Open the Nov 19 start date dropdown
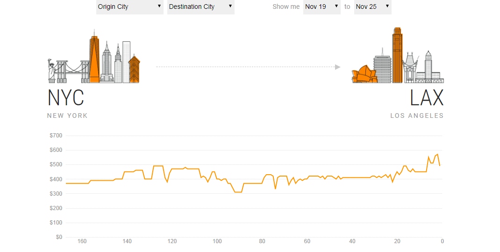500x252 pixels. [x=322, y=7]
